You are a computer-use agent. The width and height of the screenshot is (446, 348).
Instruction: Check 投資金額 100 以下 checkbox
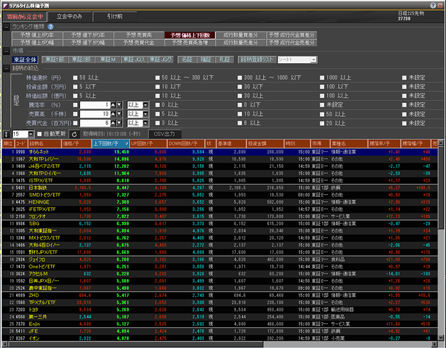(322, 87)
